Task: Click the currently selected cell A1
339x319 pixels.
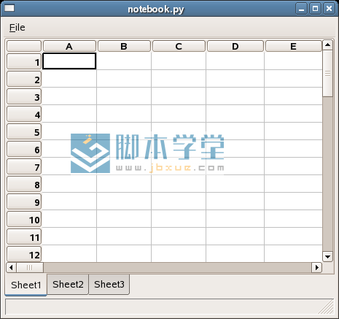Action: 69,61
